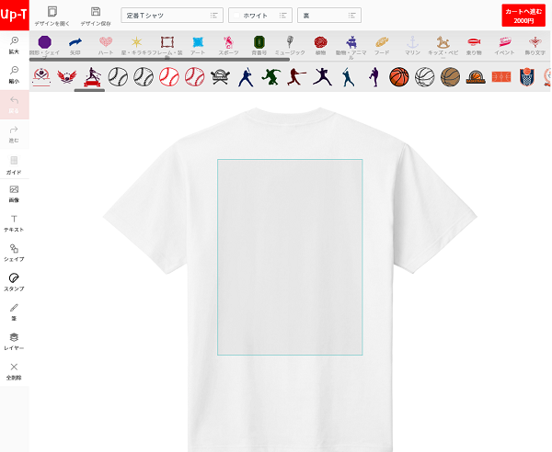Add the dark navy pitcher silhouette stamp

(322, 77)
